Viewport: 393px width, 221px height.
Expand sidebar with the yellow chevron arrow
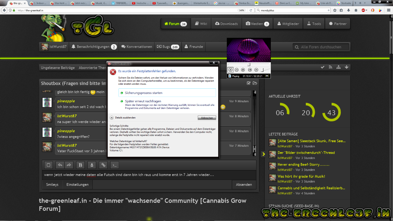pos(263,154)
